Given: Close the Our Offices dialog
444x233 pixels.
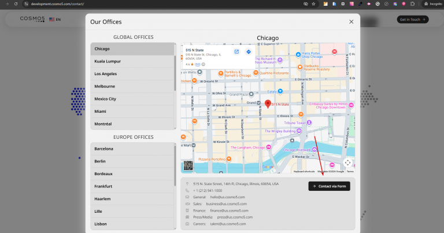Looking at the screenshot, I should pyautogui.click(x=351, y=22).
